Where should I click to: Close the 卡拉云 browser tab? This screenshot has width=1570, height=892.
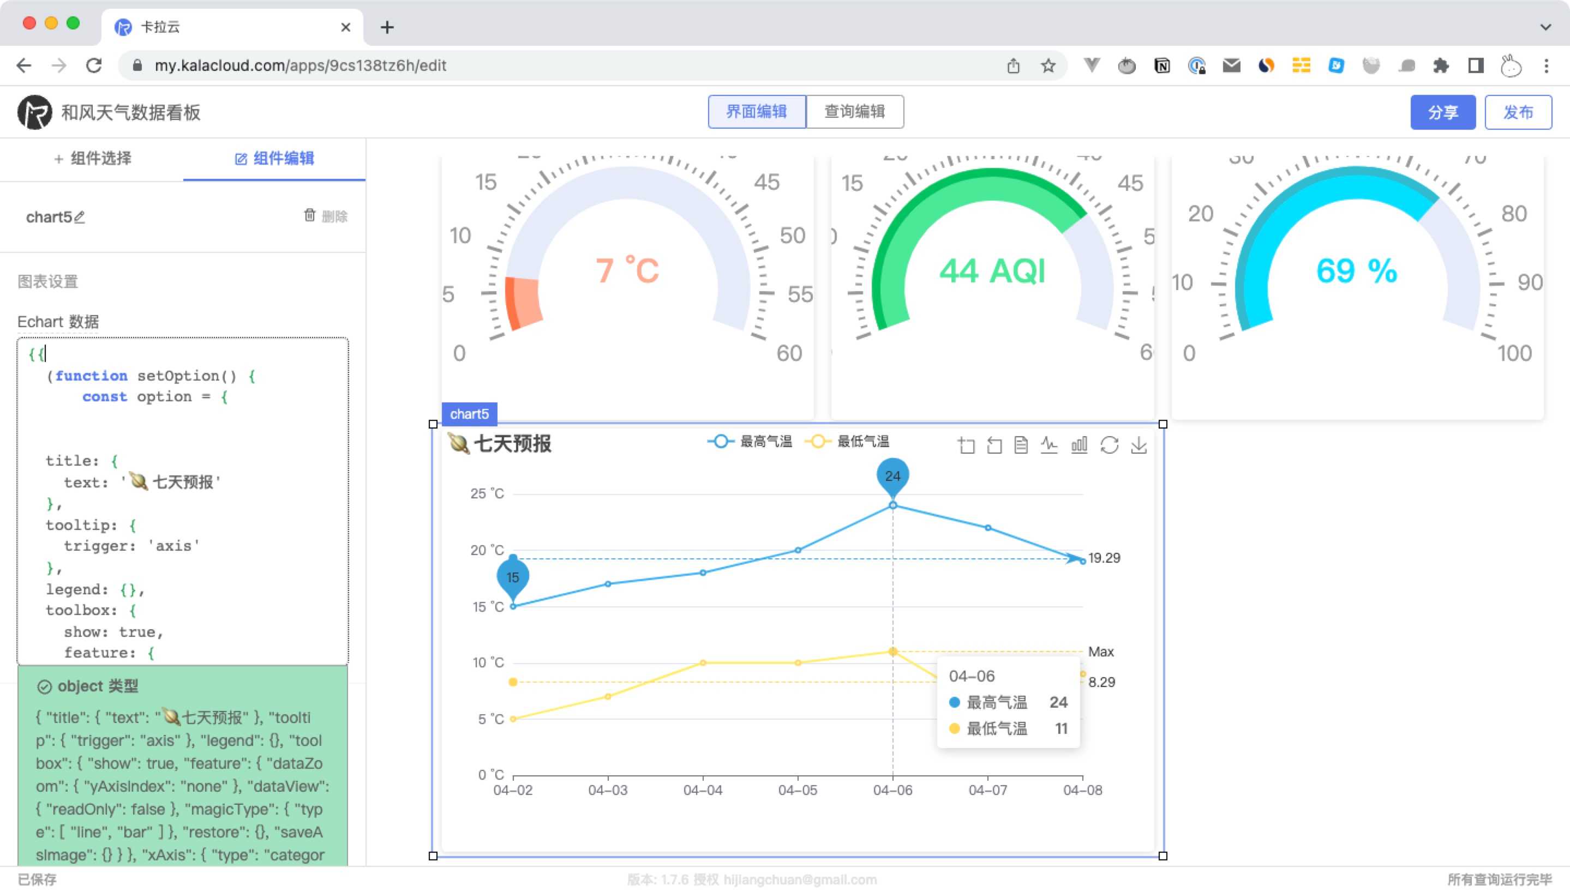346,27
